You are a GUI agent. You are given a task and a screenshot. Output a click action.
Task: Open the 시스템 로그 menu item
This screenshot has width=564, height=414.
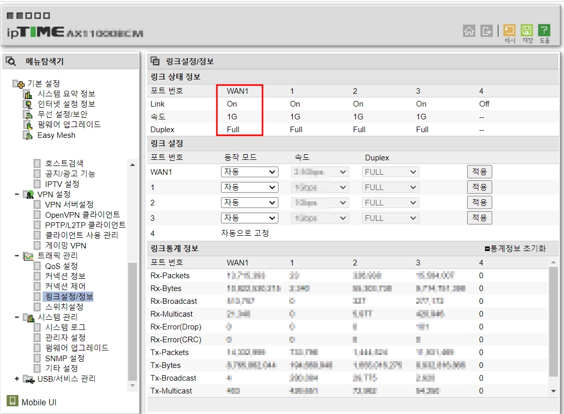[65, 328]
